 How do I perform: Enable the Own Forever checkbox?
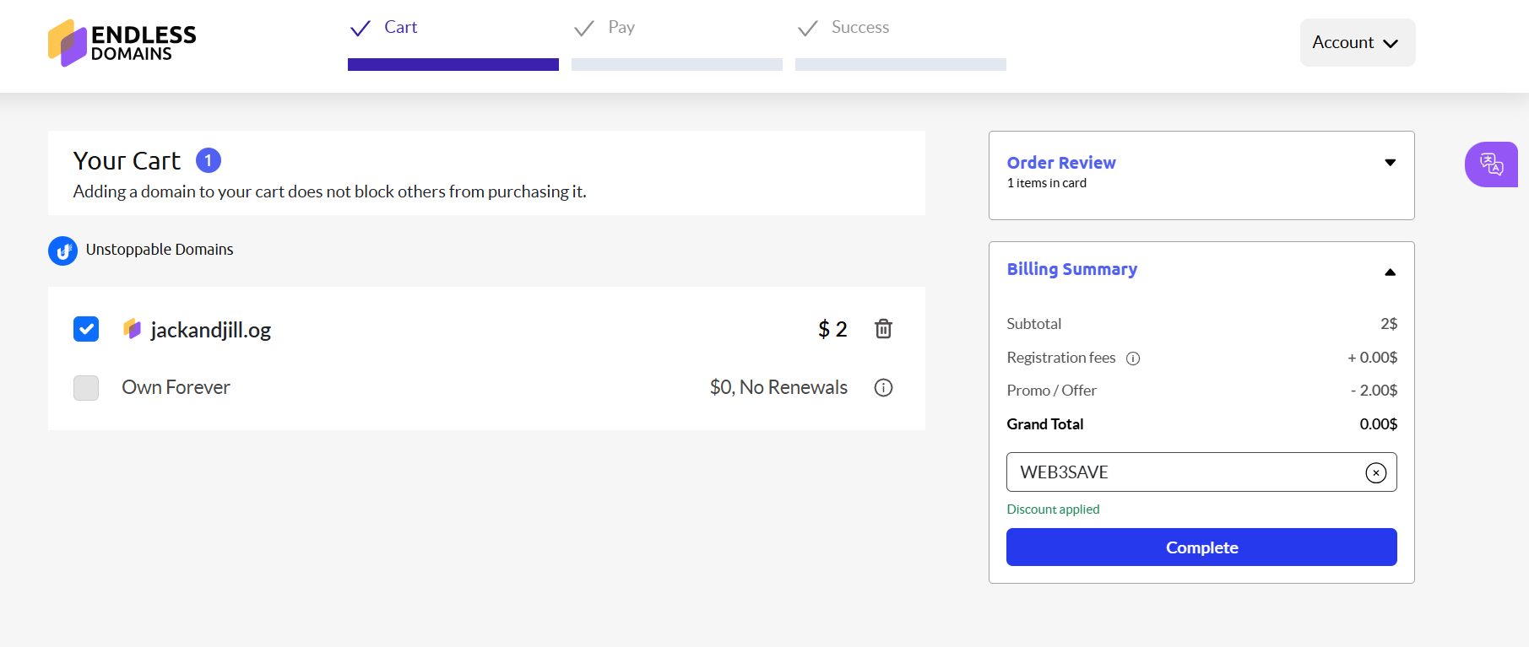tap(86, 388)
